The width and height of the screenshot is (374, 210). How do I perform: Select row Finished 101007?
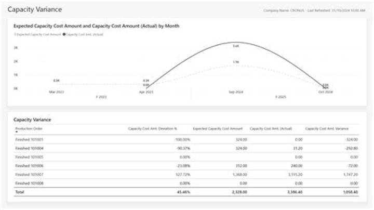point(29,174)
